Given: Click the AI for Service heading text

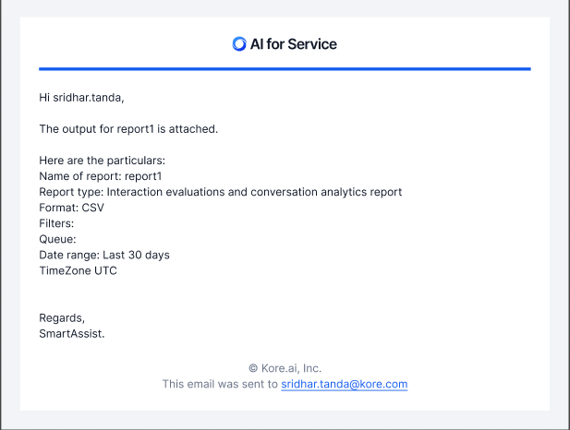Looking at the screenshot, I should point(294,44).
